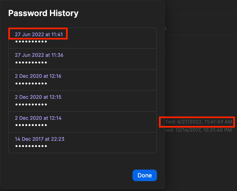Reveal masked password under 14 Dec 2017 entry
Image resolution: width=237 pixels, height=191 pixels.
coord(31,146)
